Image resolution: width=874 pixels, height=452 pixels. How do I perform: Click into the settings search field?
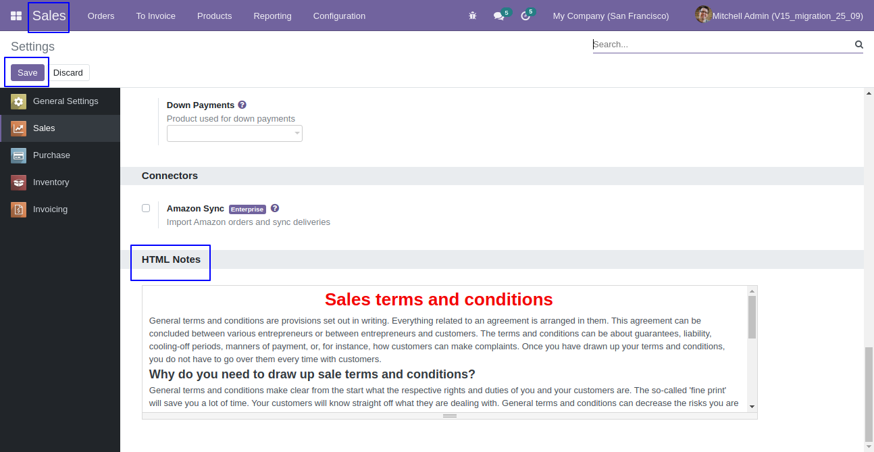723,45
